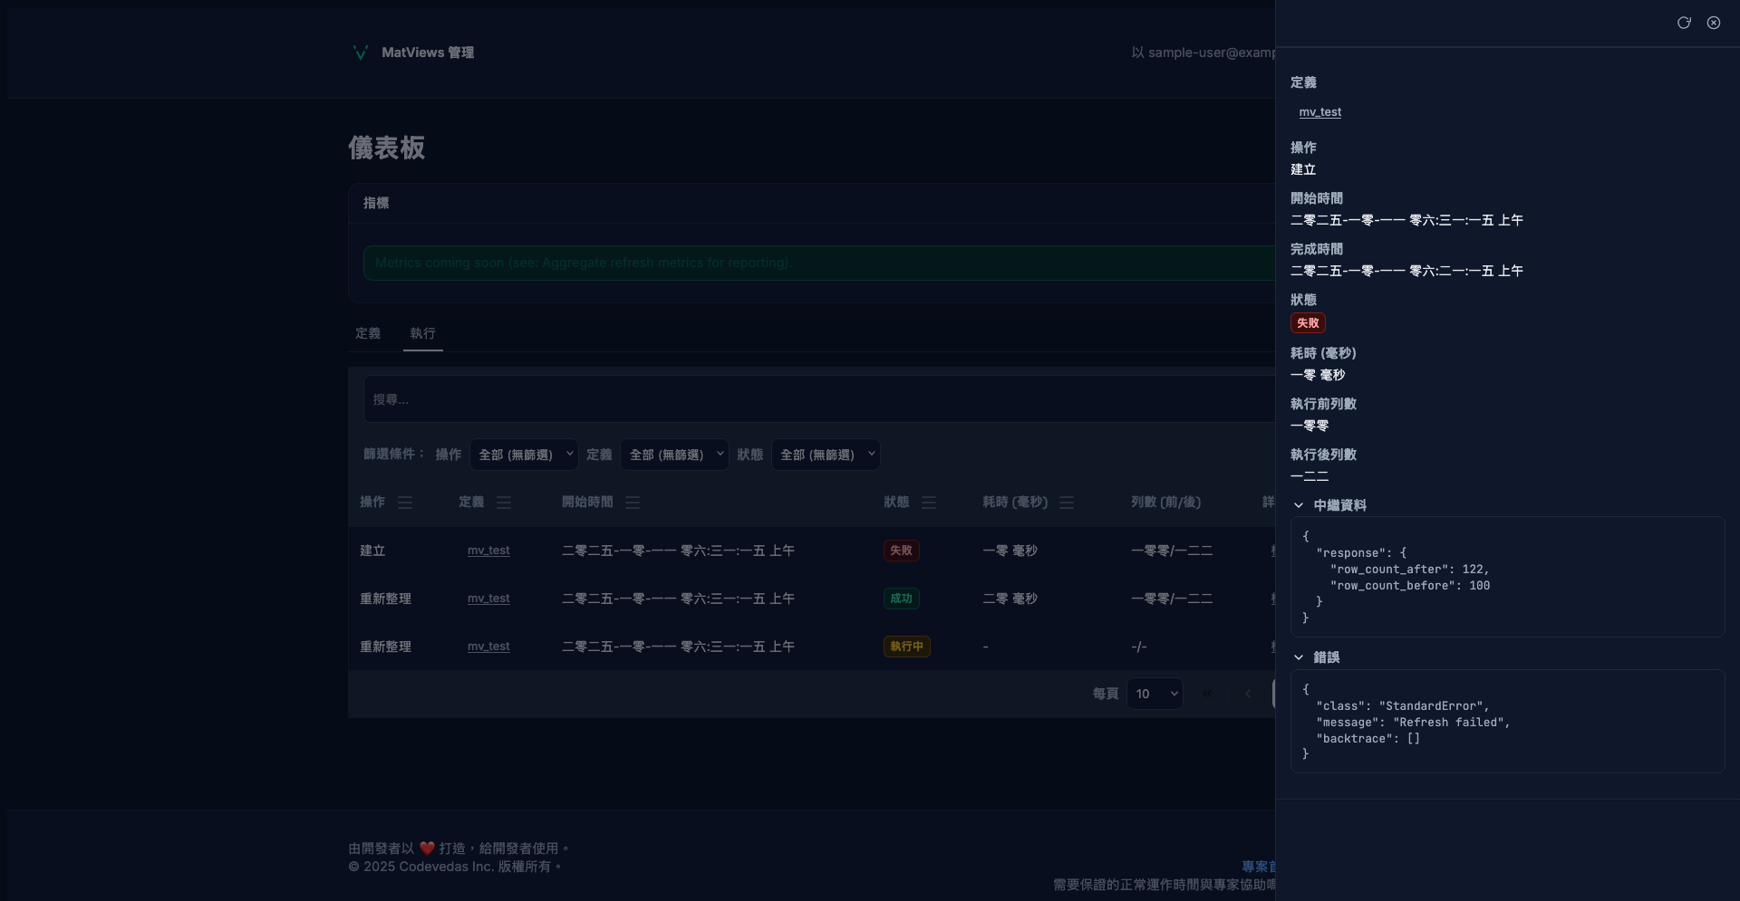Click the refresh icon in the details panel
Image resolution: width=1740 pixels, height=901 pixels.
[1684, 23]
